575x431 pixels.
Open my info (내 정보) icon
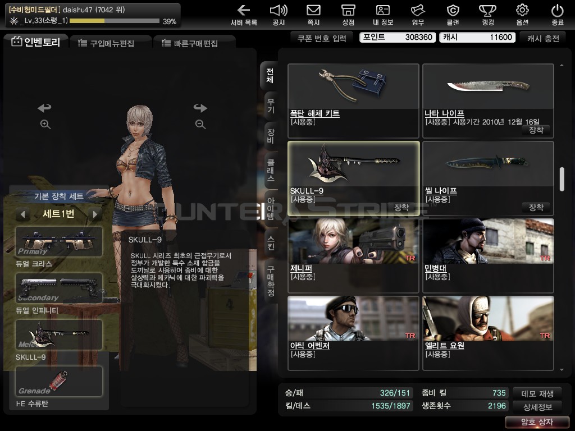point(383,15)
